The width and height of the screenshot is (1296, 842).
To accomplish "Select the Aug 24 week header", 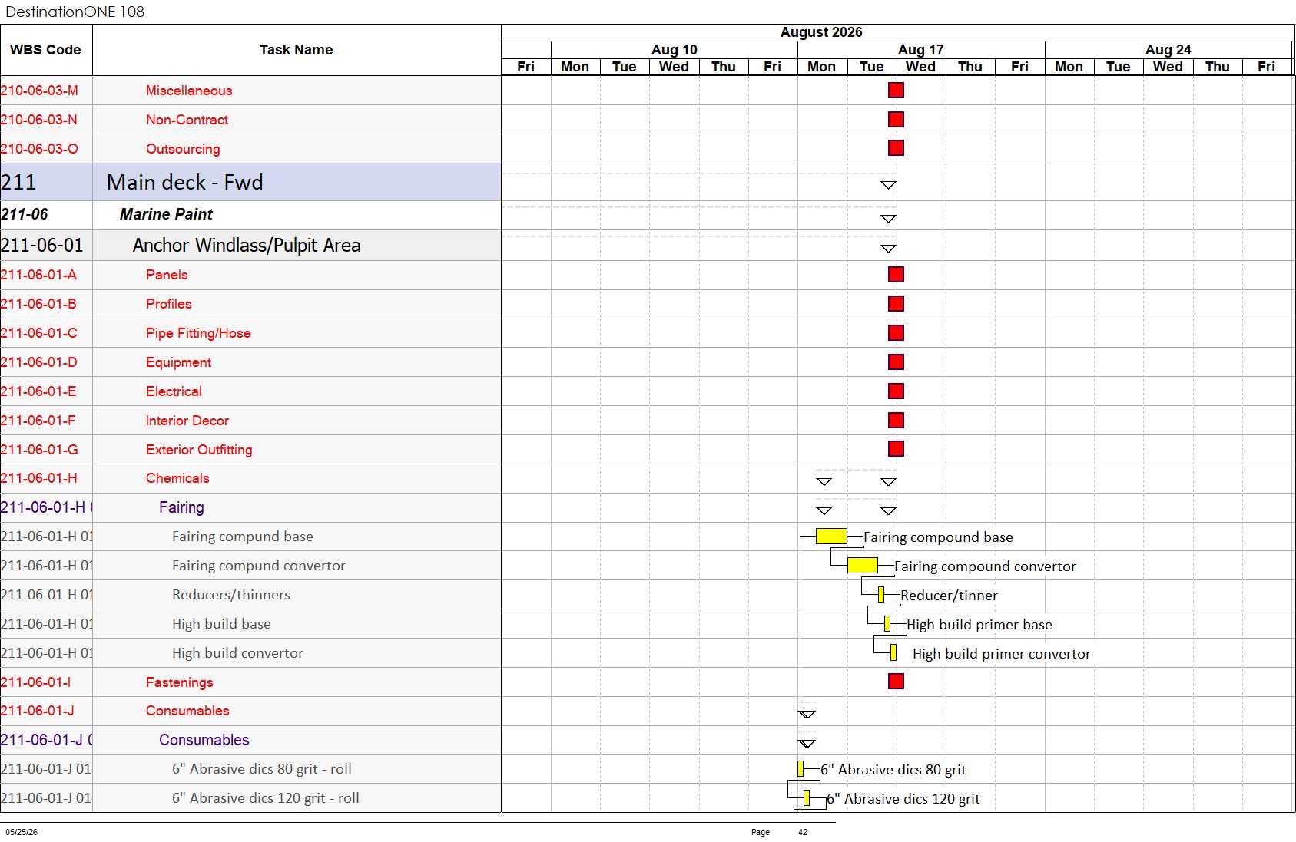I will coord(1168,50).
